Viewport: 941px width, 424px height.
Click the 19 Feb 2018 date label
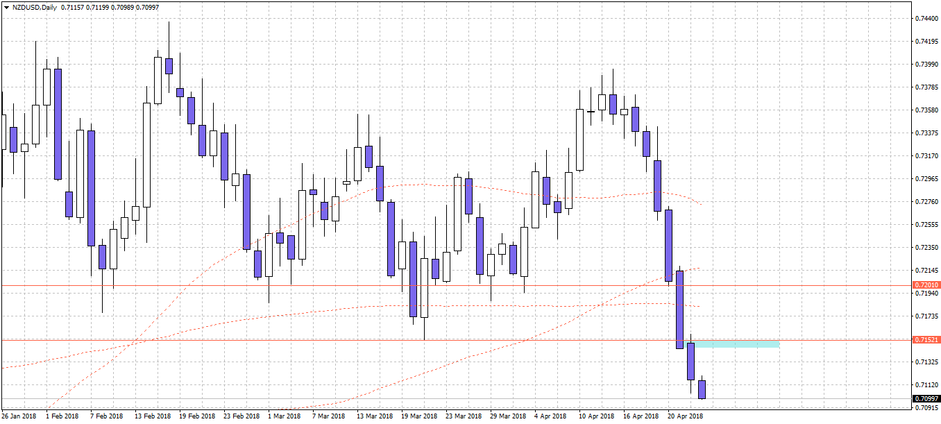pos(197,416)
